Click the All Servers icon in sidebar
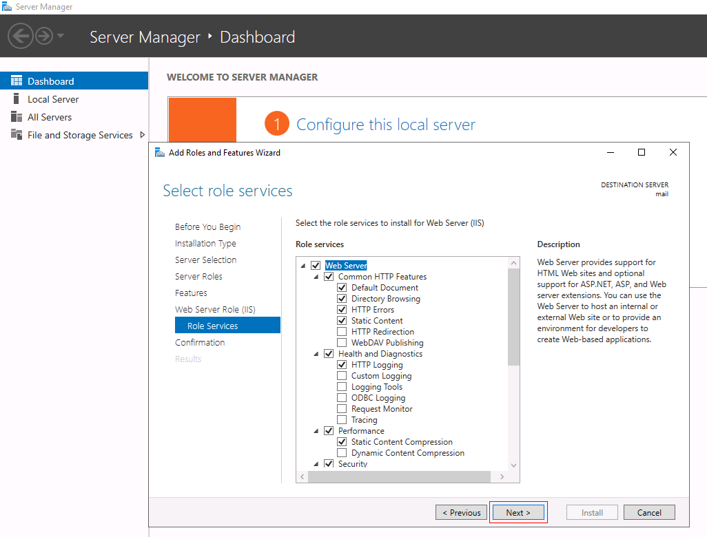The width and height of the screenshot is (707, 537). pyautogui.click(x=17, y=116)
